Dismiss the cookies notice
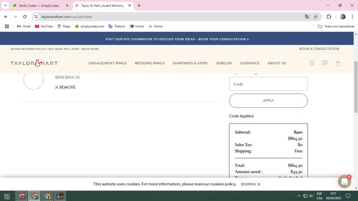 coord(251,184)
